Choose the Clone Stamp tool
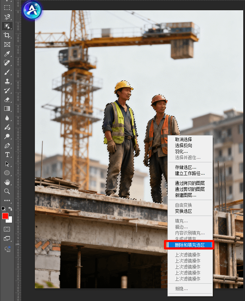Screen dimensions: 245x301 pyautogui.click(x=7, y=81)
